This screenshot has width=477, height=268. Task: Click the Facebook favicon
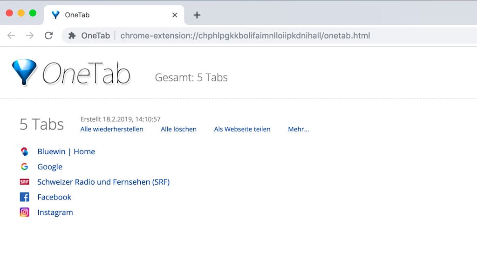click(x=24, y=197)
